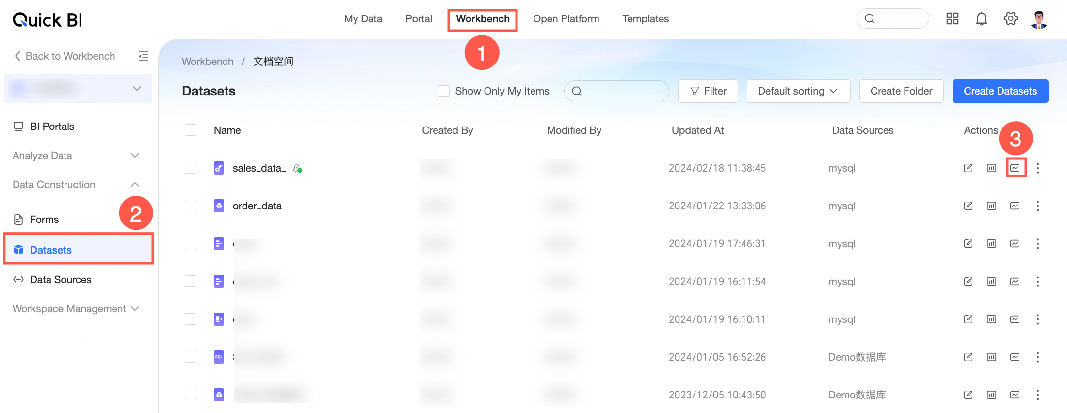Open the apps grid icon
Image resolution: width=1067 pixels, height=413 pixels.
953,19
